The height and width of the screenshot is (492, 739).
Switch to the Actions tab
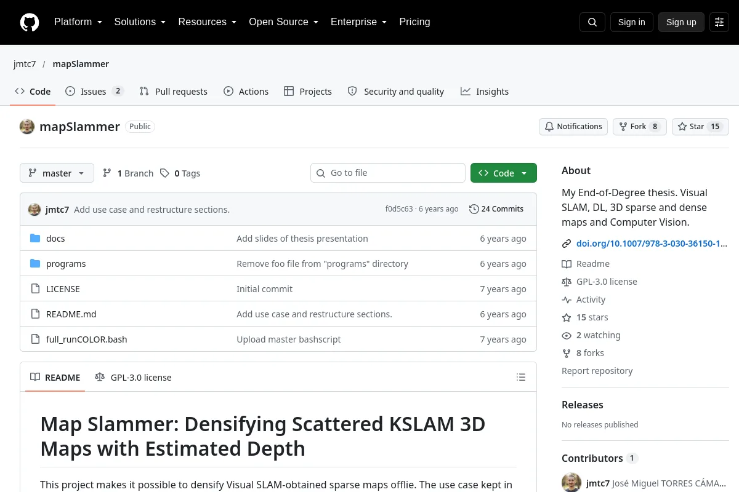[246, 92]
